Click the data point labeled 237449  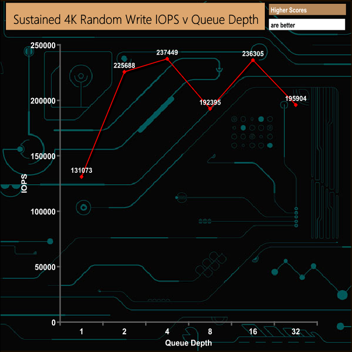click(x=167, y=59)
